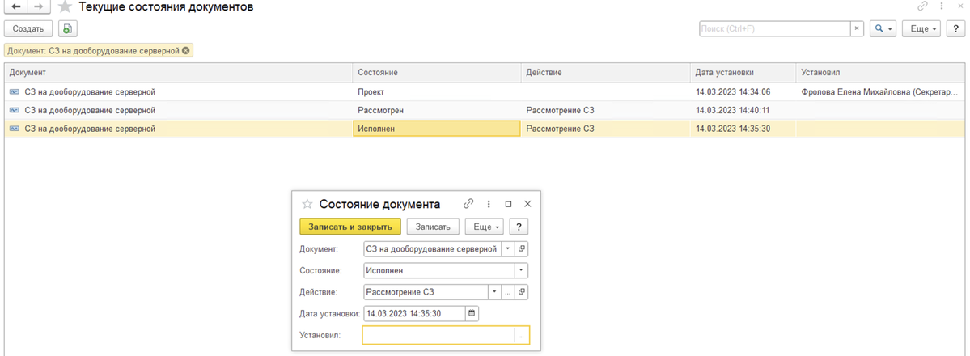Open the dialog's Еще menu

[485, 227]
